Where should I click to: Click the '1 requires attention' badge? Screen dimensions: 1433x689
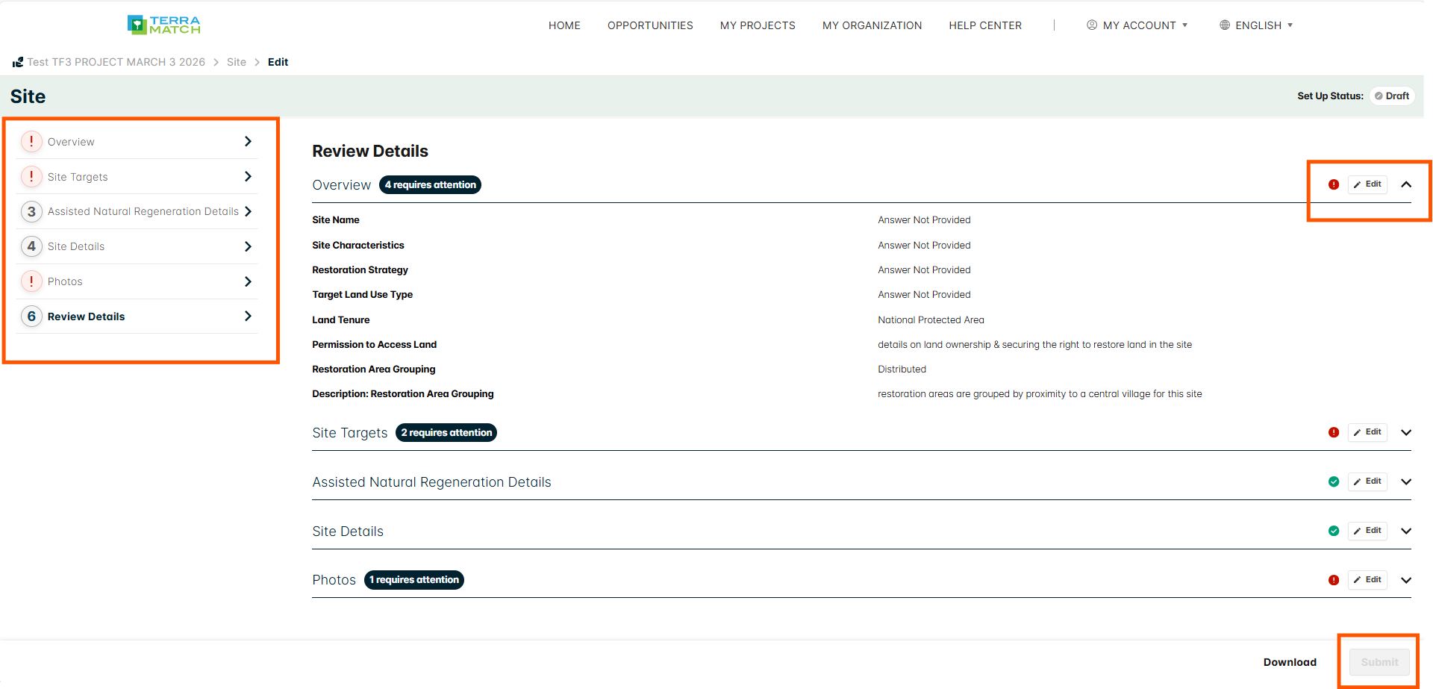[x=414, y=580]
